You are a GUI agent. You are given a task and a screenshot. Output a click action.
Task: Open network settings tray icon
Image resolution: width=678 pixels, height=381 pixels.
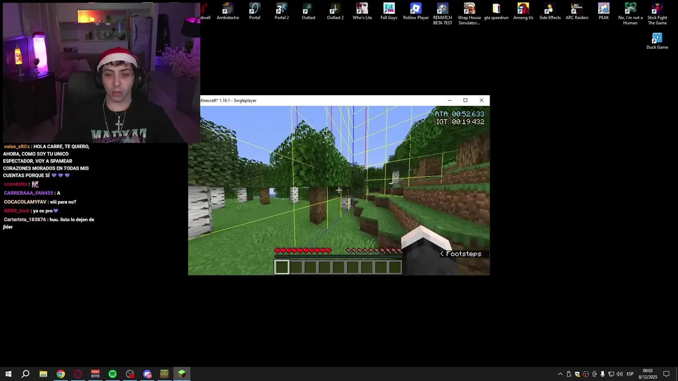click(x=611, y=374)
